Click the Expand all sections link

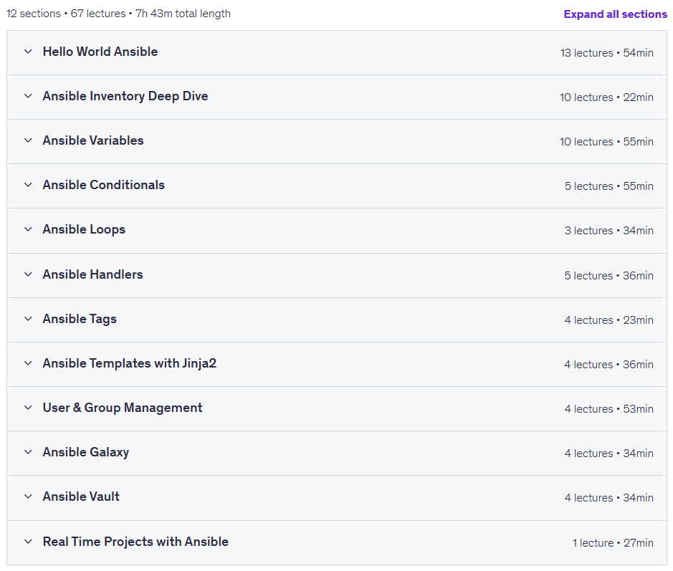(615, 14)
